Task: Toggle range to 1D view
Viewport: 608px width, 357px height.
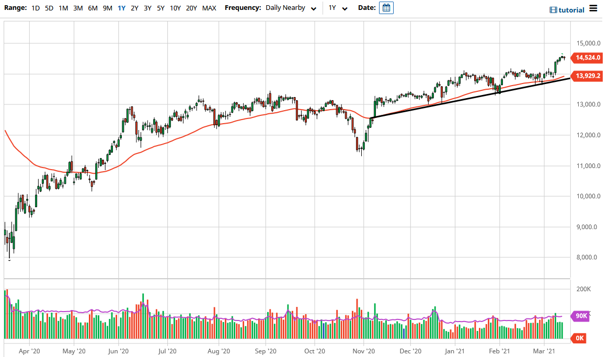Action: [36, 8]
